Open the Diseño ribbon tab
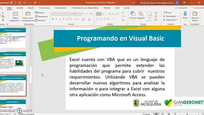The image size is (204, 115). point(31,8)
